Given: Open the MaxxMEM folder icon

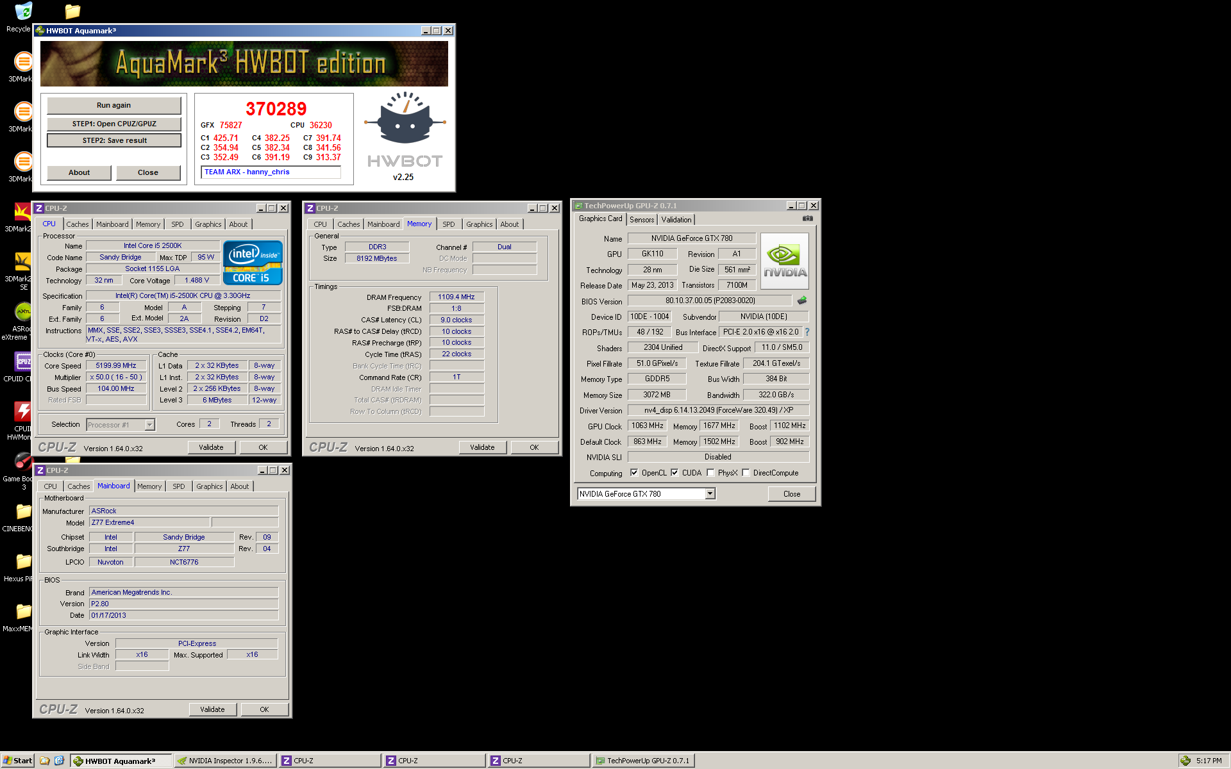Looking at the screenshot, I should tap(23, 611).
